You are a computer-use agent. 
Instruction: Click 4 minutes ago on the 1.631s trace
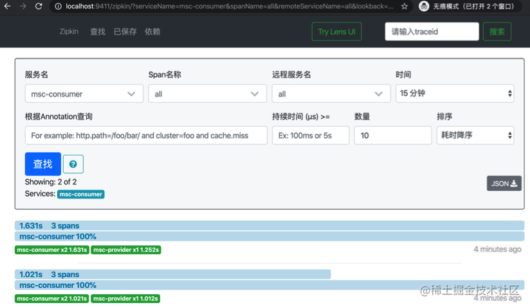(498, 249)
